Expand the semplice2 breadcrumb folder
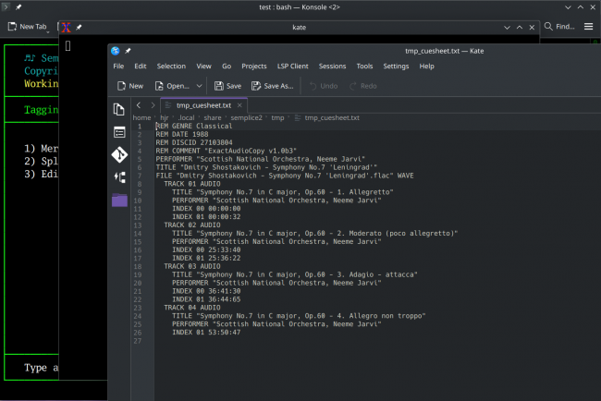This screenshot has width=601, height=401. click(x=244, y=118)
